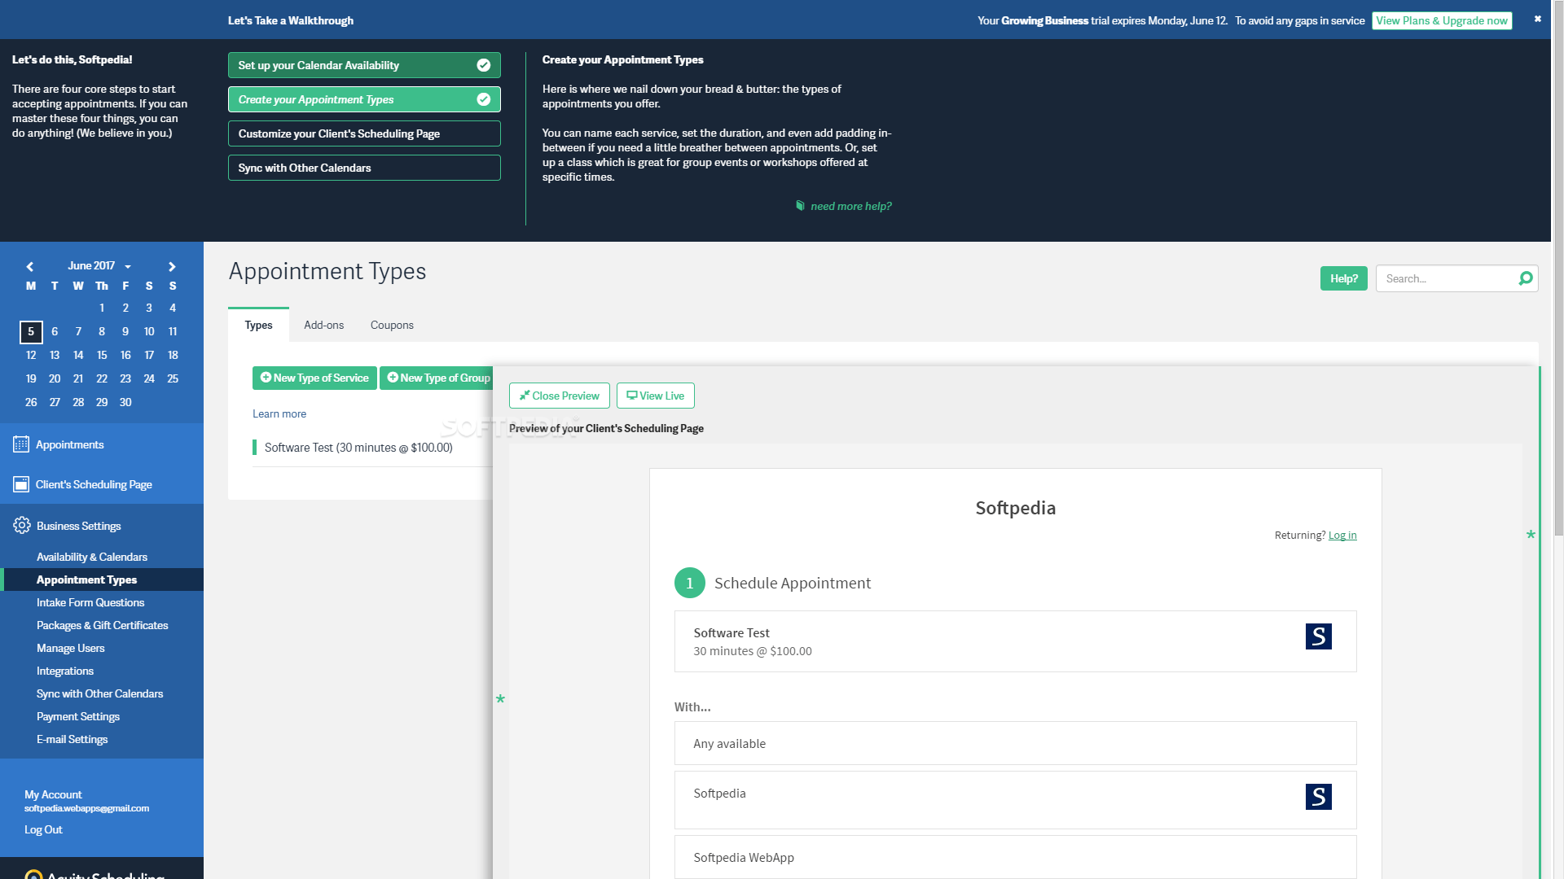
Task: Click inside the Search field
Action: [x=1442, y=278]
